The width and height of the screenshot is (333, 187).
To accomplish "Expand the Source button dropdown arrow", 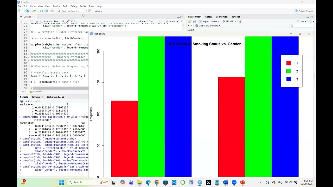I will (177, 21).
